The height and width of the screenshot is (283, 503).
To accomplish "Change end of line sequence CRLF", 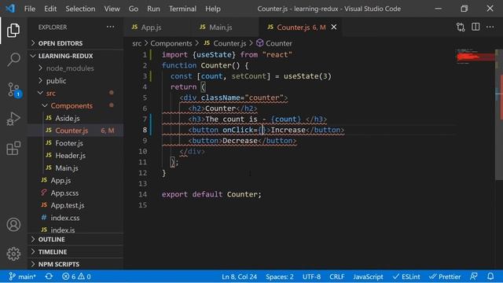I will tap(337, 276).
